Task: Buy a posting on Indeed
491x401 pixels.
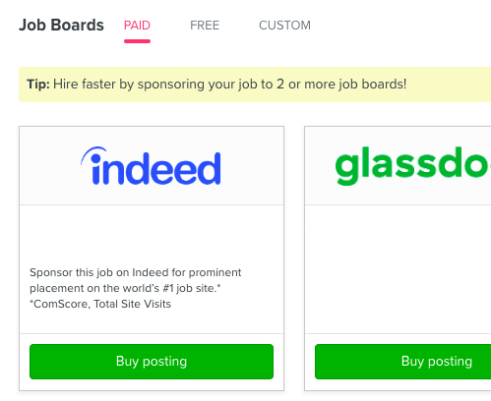Action: coord(152,362)
